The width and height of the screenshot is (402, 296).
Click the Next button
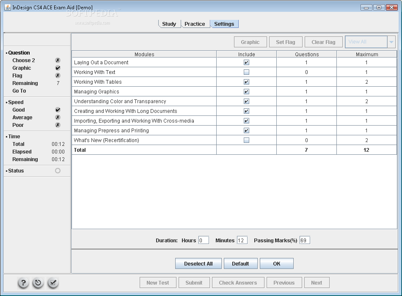(x=317, y=282)
